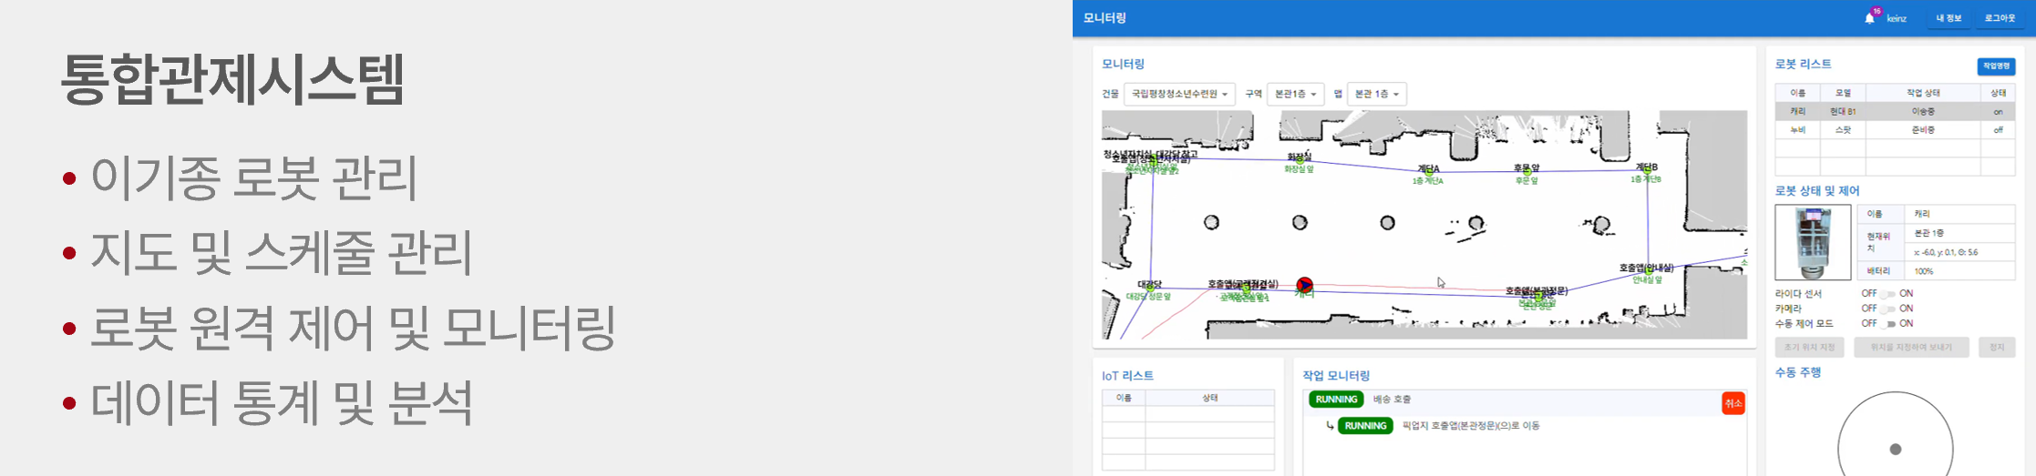The image size is (2036, 476).
Task: Toggle the 카메라 switch
Action: point(1888,309)
